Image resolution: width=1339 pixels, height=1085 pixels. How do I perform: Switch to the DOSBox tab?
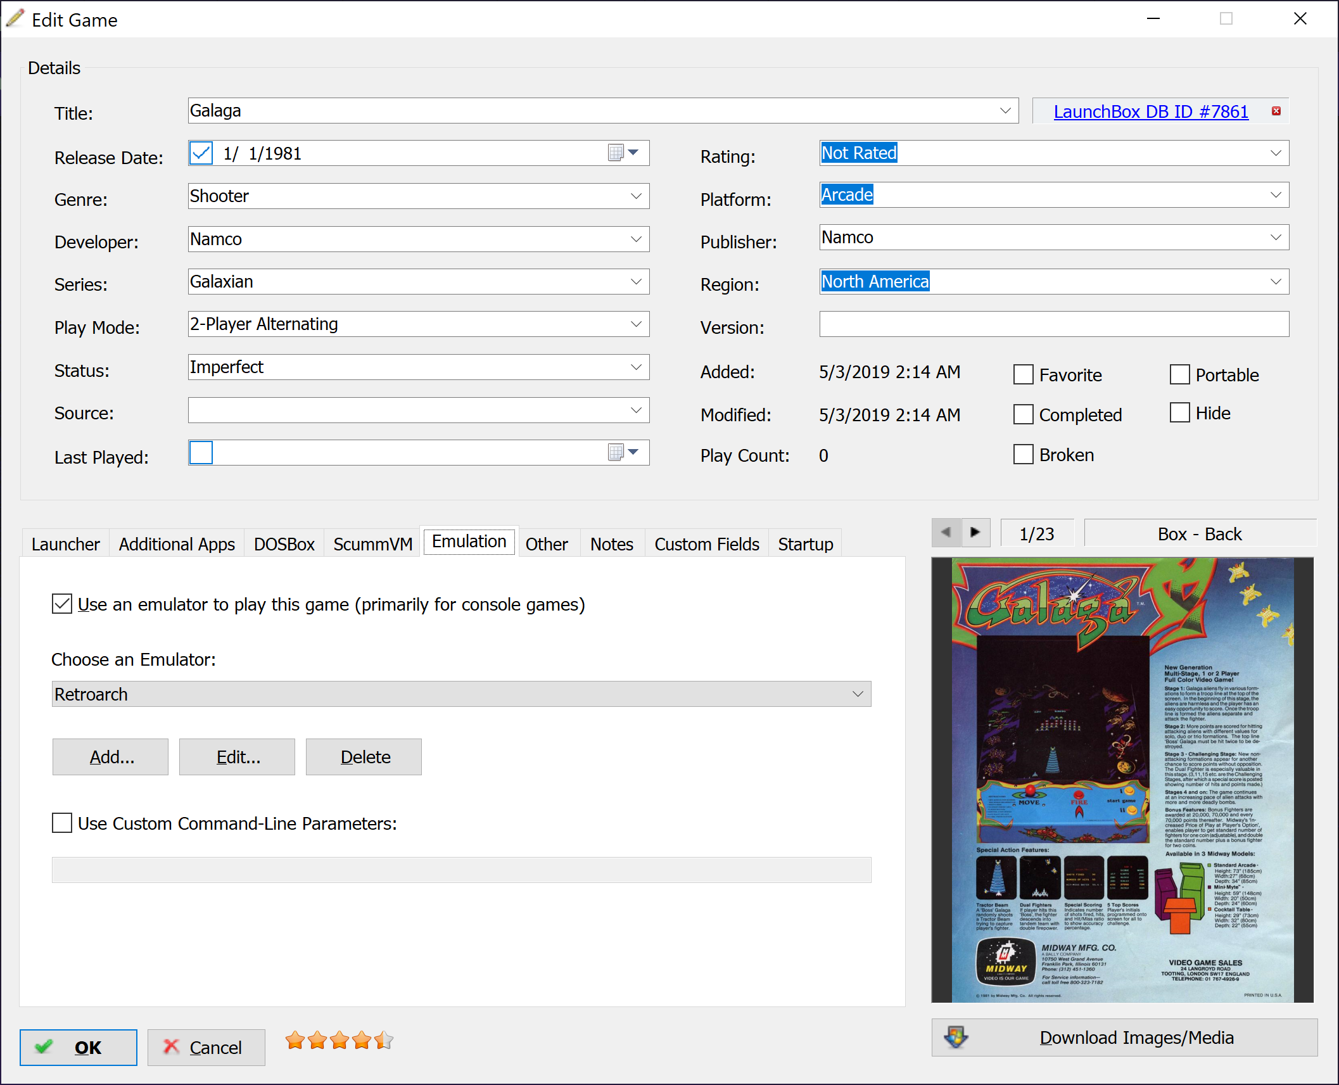[x=284, y=544]
